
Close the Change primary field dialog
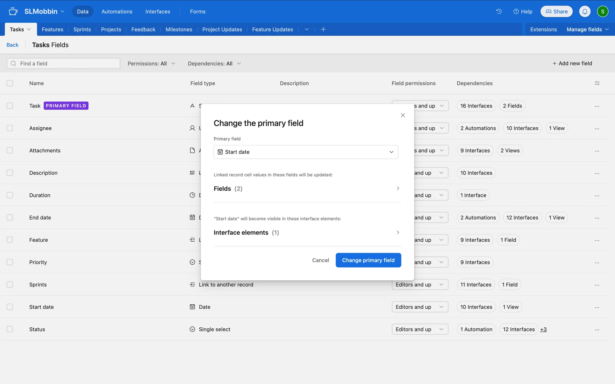[x=403, y=115]
